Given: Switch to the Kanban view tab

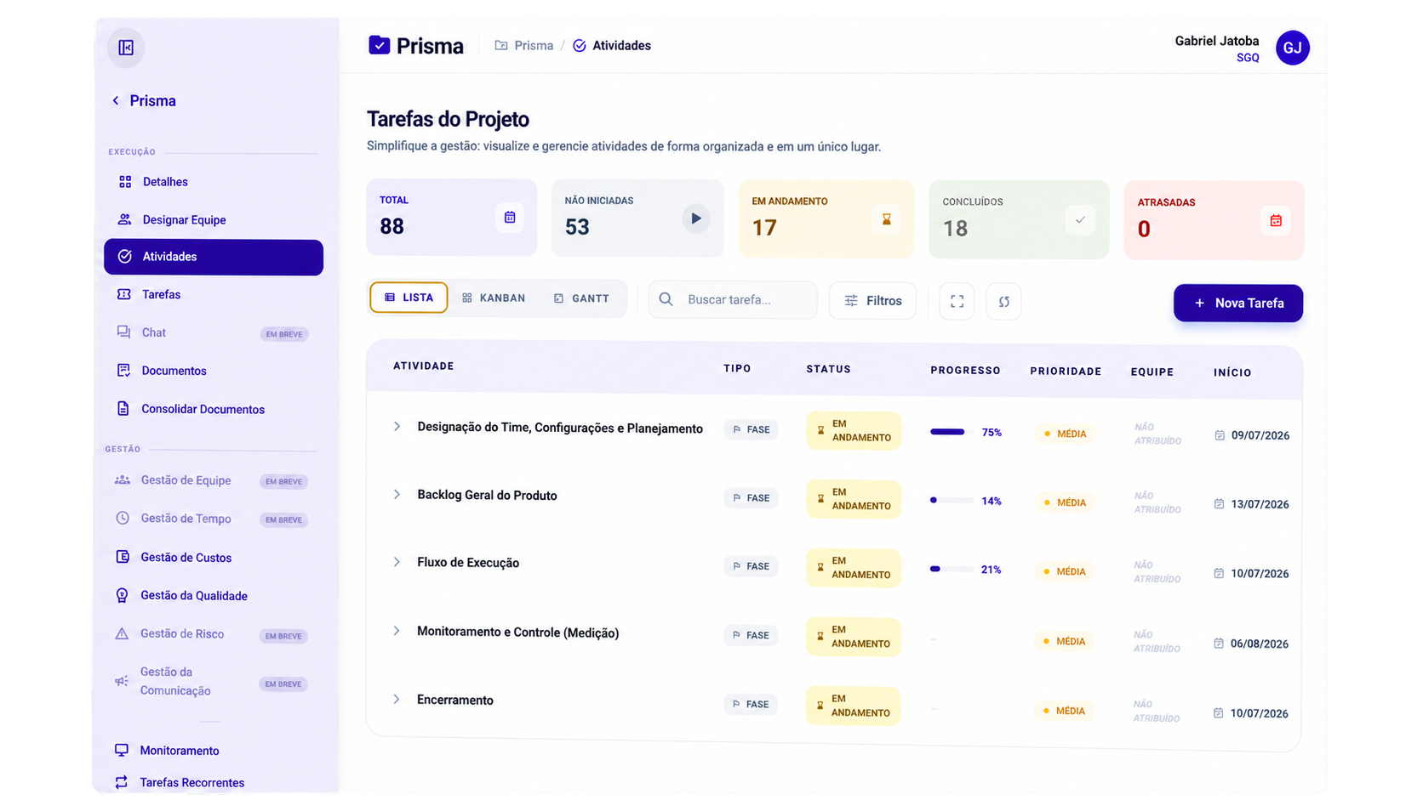Looking at the screenshot, I should click(x=494, y=298).
